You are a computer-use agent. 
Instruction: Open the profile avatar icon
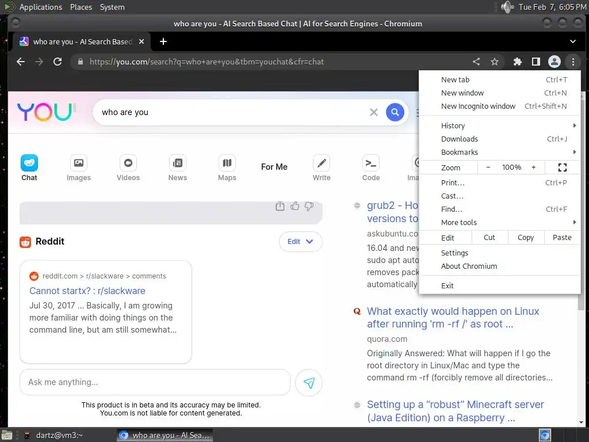click(x=554, y=62)
